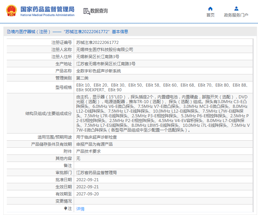Select product name 全数字彩色超声诊断系统
The image size is (258, 215).
coord(98,71)
